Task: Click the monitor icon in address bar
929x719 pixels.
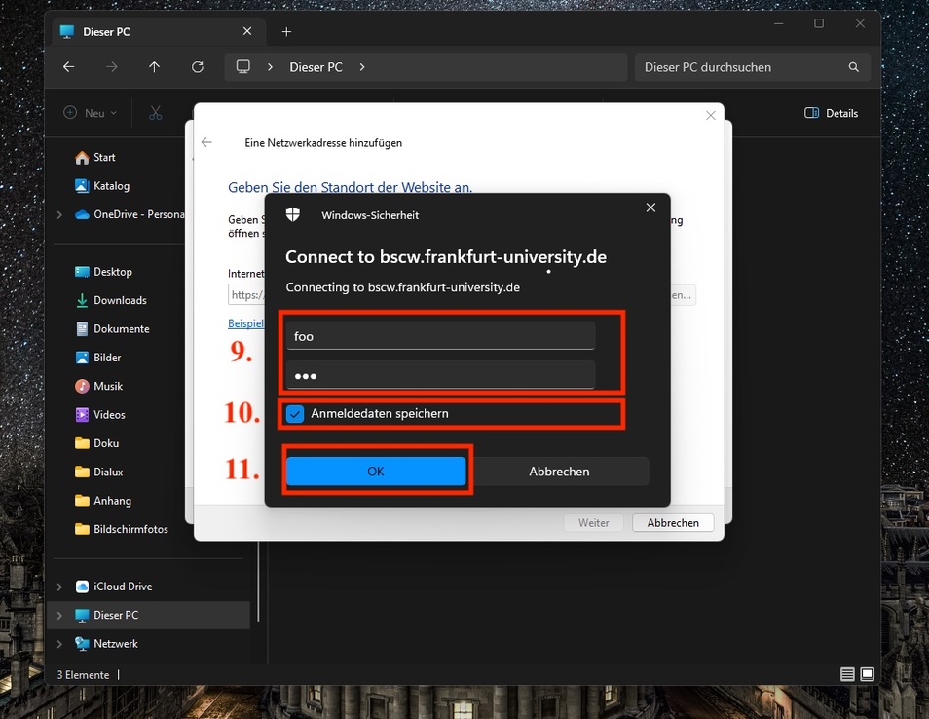Action: coord(242,67)
